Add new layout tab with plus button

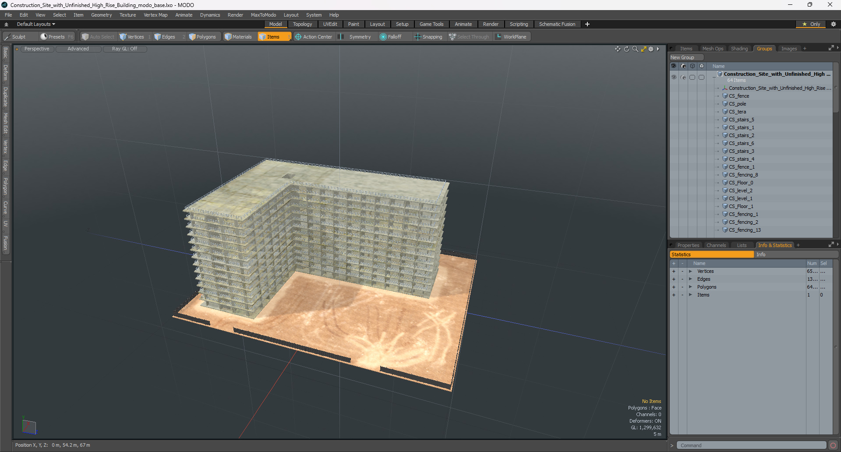[587, 24]
